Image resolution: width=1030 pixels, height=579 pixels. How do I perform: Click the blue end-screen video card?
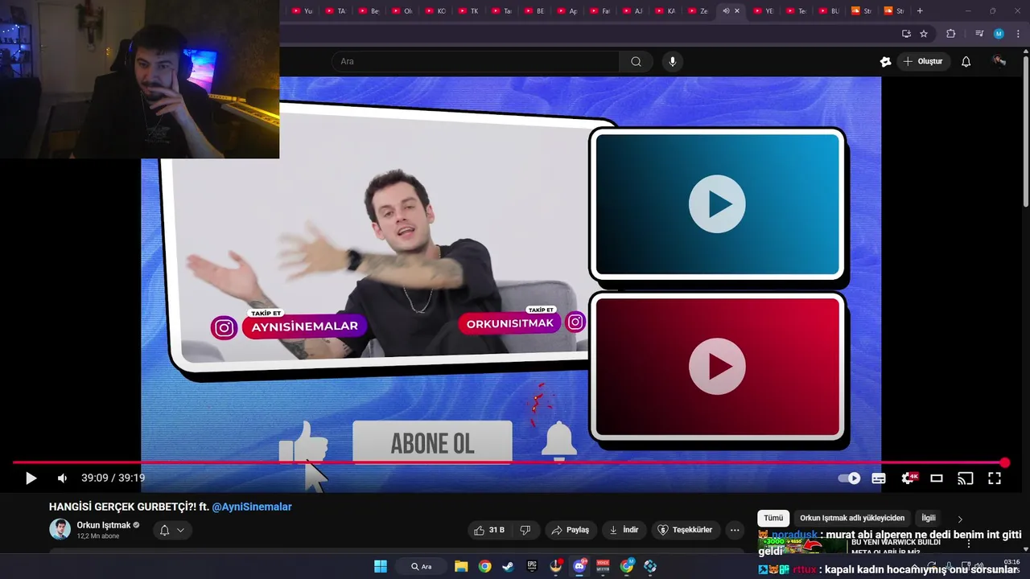pos(717,204)
